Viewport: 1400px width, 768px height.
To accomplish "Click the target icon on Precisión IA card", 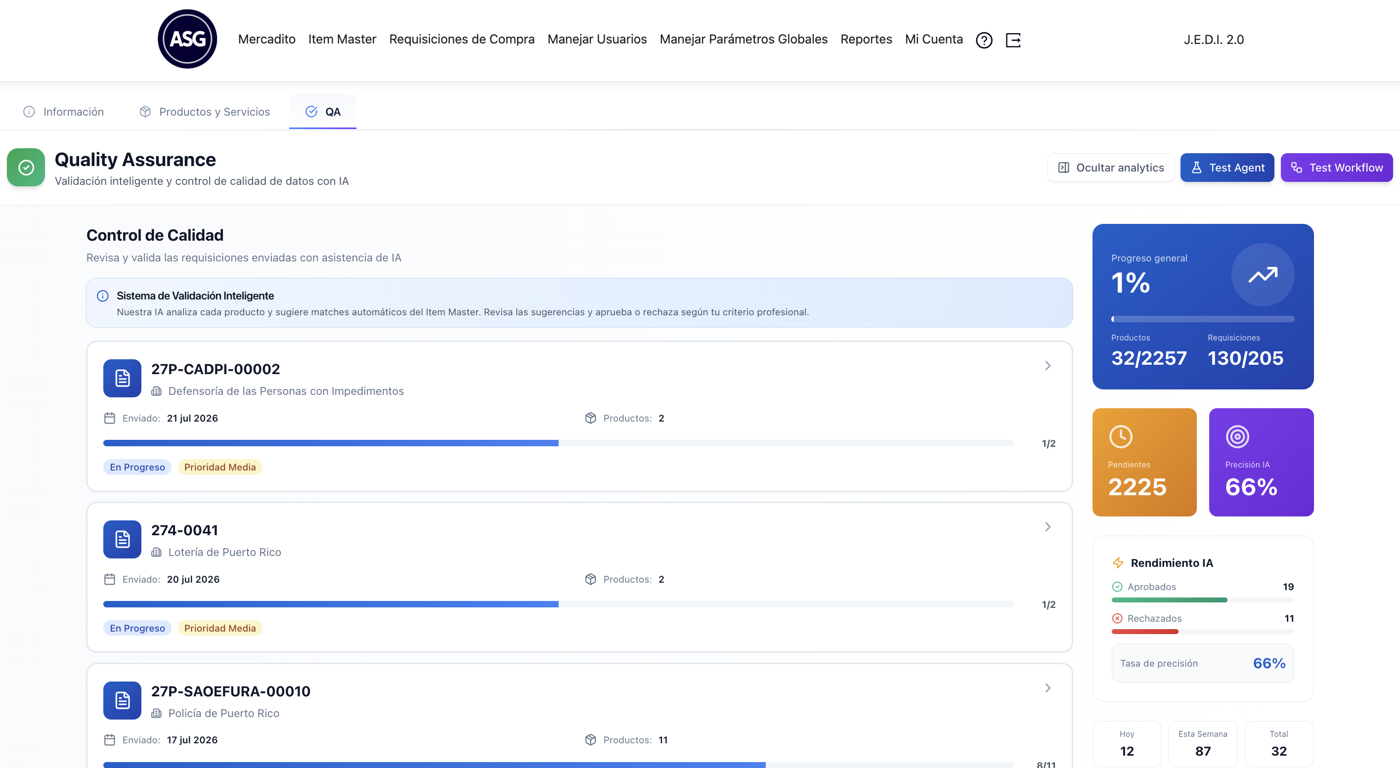I will [x=1237, y=437].
